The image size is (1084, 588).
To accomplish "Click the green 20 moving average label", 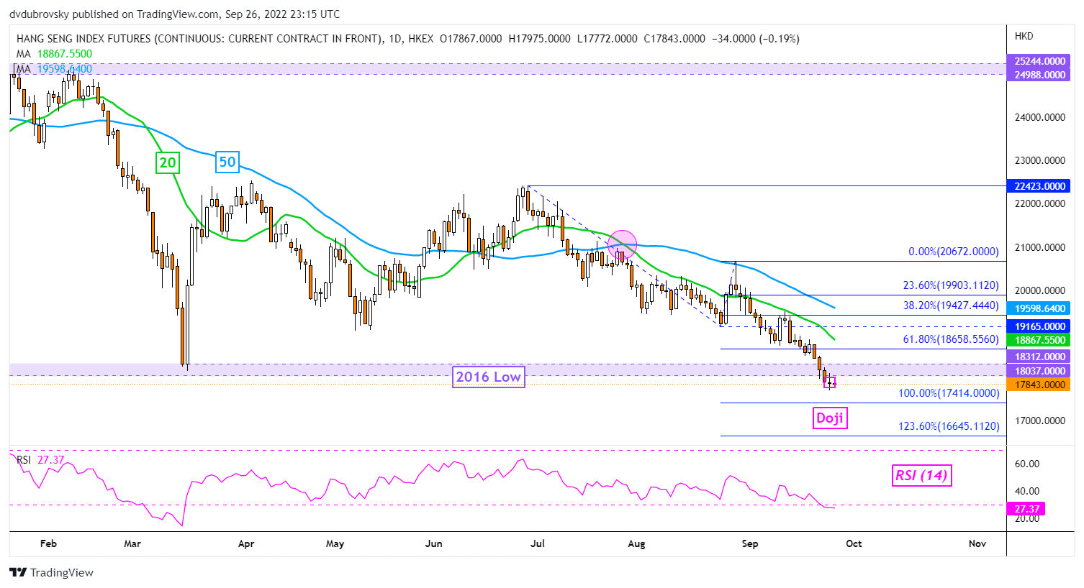I will (168, 163).
